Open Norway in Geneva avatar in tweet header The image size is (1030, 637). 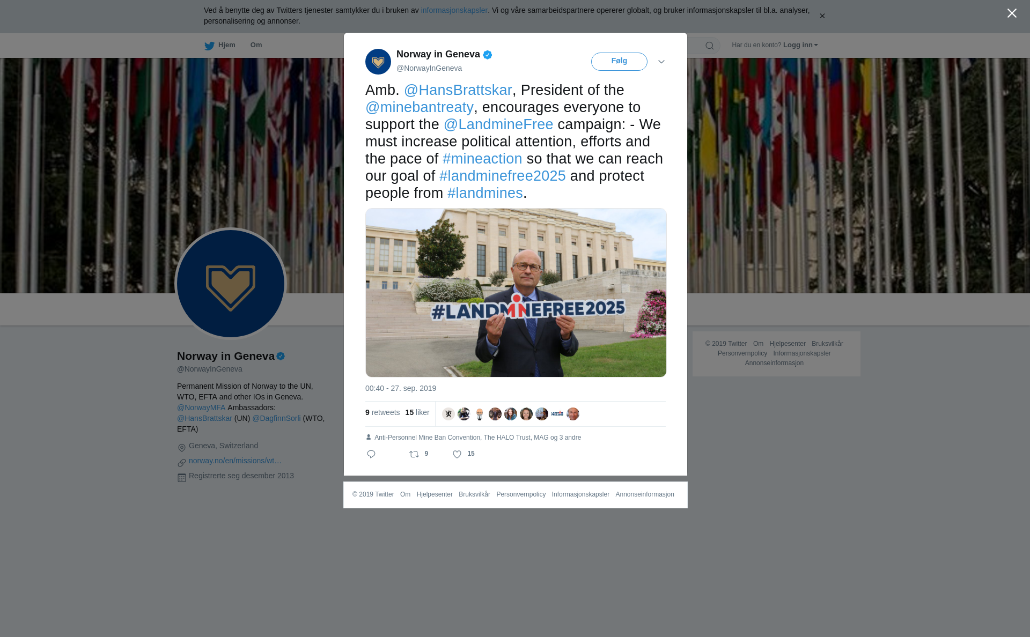378,62
